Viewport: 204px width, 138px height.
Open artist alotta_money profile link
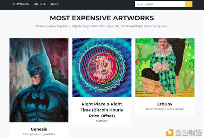tap(175, 109)
